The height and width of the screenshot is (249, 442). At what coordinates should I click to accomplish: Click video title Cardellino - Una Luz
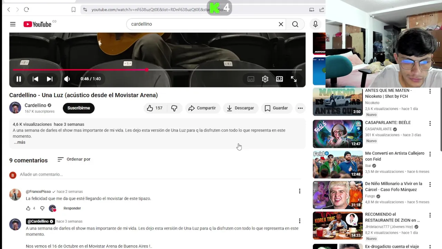pos(84,95)
